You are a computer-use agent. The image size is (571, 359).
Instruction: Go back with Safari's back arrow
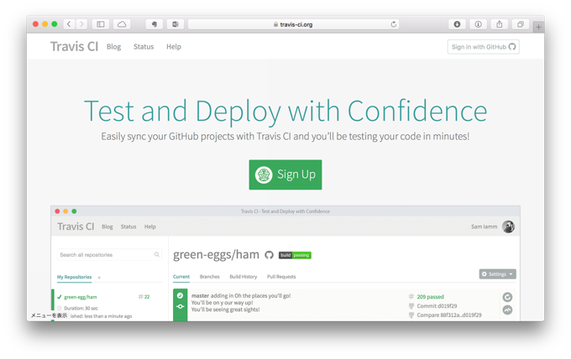coord(69,24)
